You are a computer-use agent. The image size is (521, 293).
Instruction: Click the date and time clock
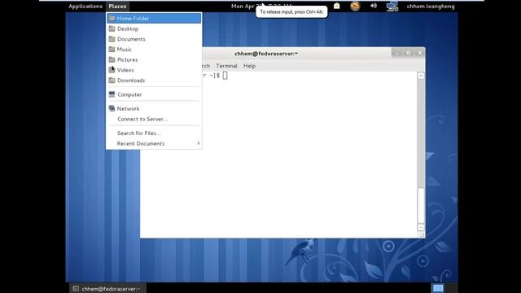tap(261, 6)
